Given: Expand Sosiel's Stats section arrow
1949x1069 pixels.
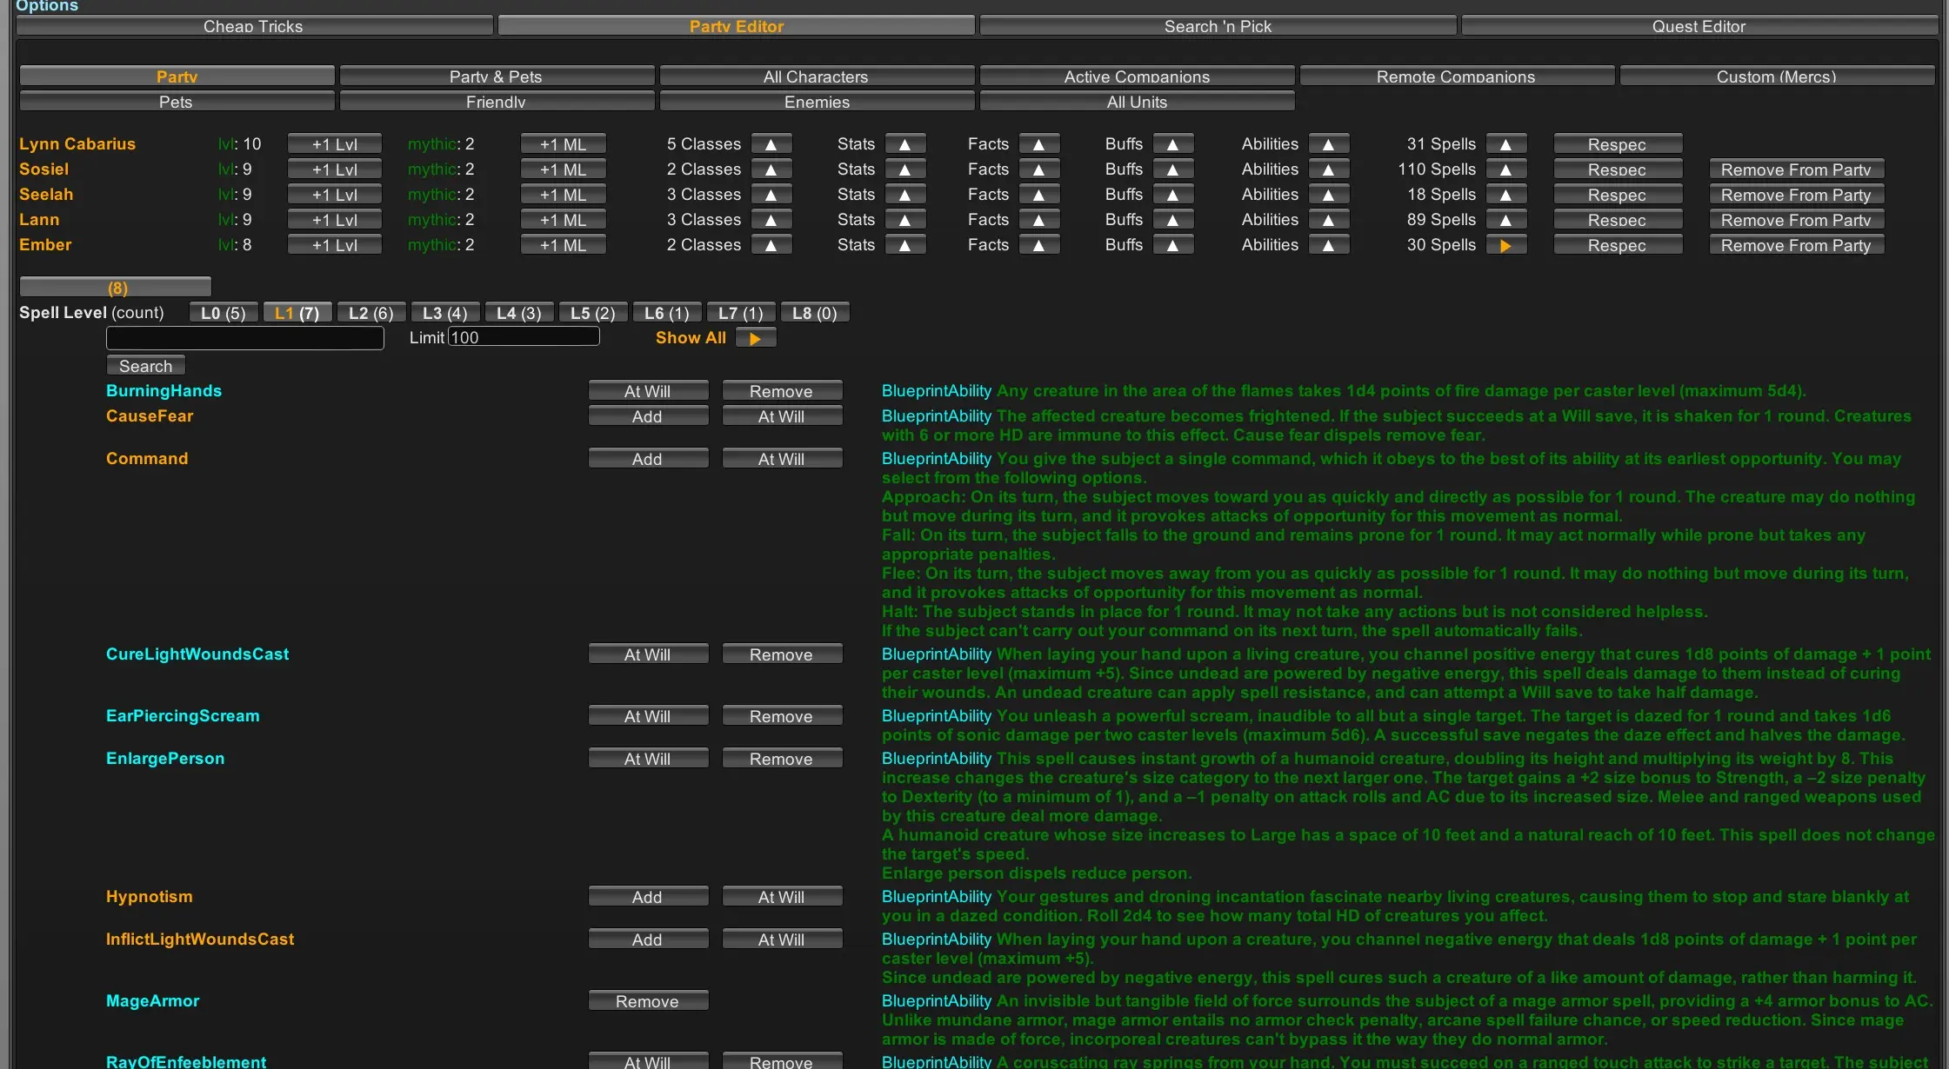Looking at the screenshot, I should (904, 170).
